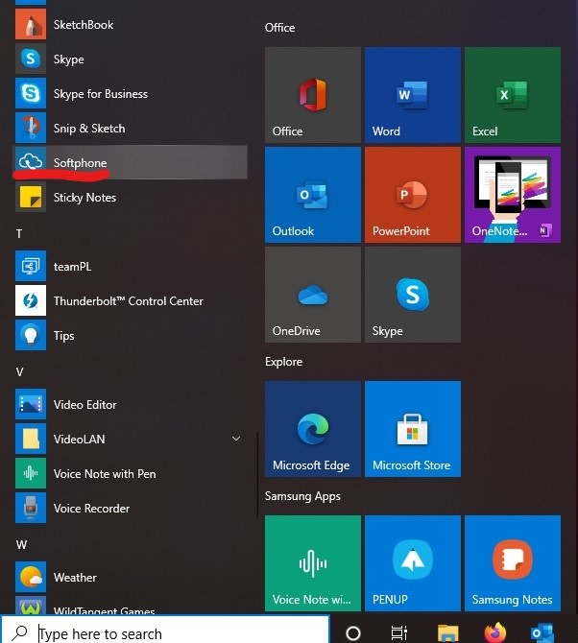Open Microsoft Store tile
The width and height of the screenshot is (578, 643).
(x=413, y=429)
